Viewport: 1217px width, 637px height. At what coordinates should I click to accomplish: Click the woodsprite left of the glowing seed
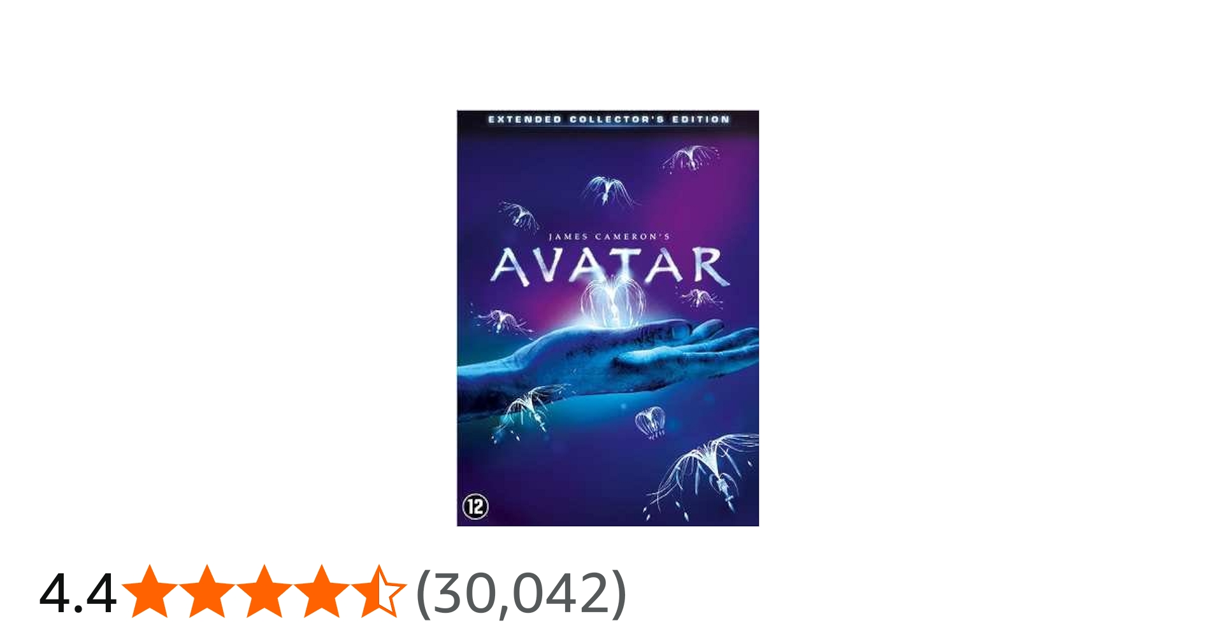[503, 320]
